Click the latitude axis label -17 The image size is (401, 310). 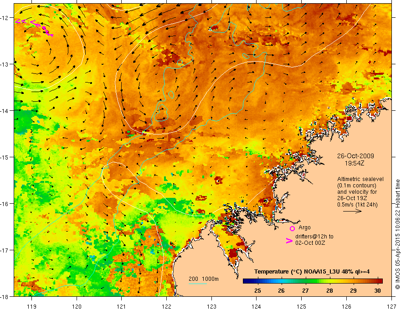pyautogui.click(x=5, y=250)
